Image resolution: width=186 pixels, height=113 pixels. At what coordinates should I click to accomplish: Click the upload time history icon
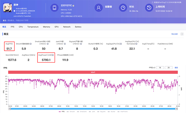[149, 8]
